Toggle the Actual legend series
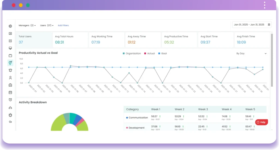 [150, 53]
